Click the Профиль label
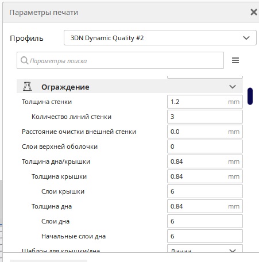The image size is (259, 262). click(x=26, y=38)
